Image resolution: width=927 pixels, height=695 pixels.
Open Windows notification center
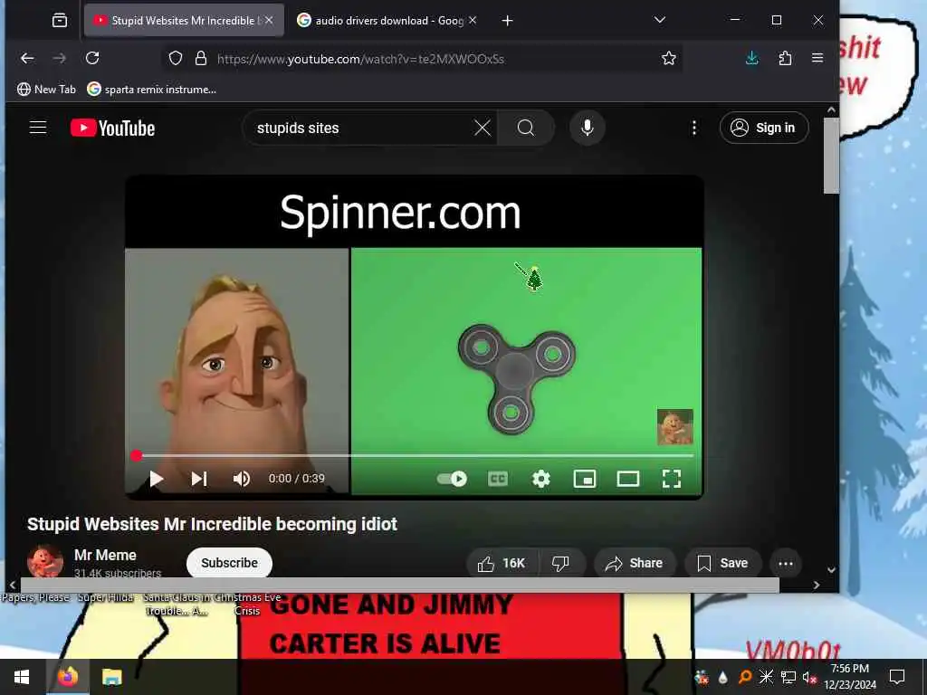point(897,677)
